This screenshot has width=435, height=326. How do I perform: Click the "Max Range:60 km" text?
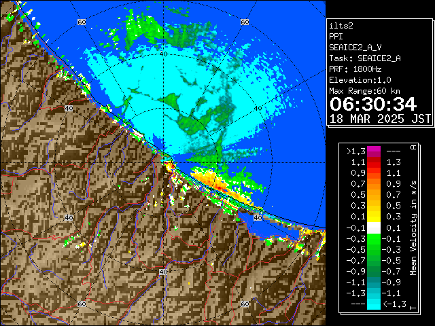click(364, 91)
